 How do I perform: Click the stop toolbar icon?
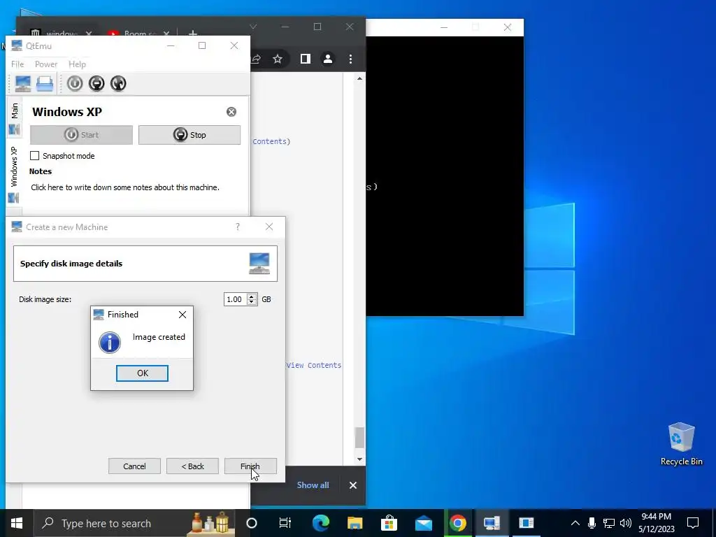[96, 84]
